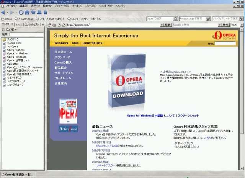Open the ヘルプ menu
This screenshot has height=178, width=245.
[120, 6]
